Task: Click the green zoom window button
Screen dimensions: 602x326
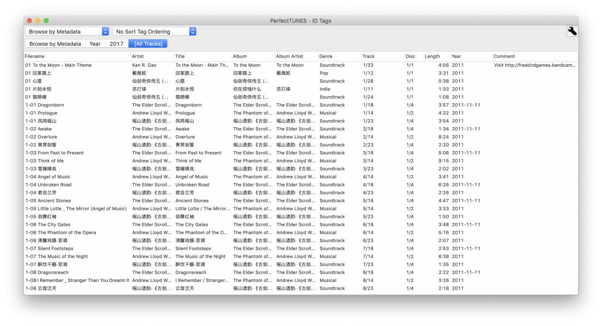Action: (x=46, y=21)
